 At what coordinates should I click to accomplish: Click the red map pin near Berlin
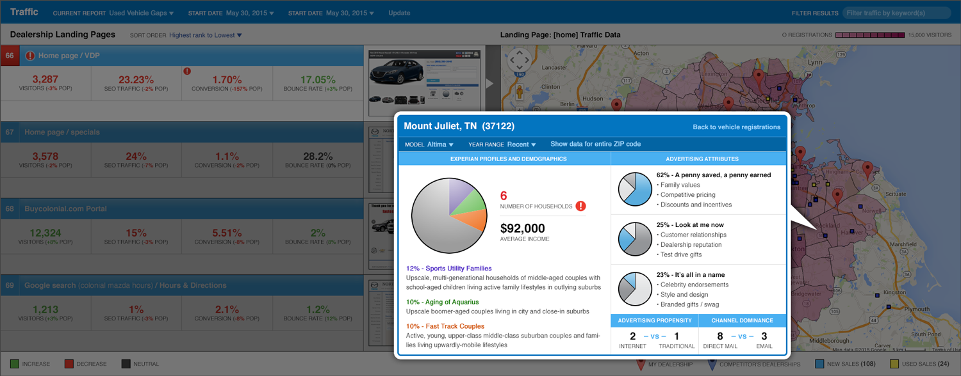pos(616,106)
